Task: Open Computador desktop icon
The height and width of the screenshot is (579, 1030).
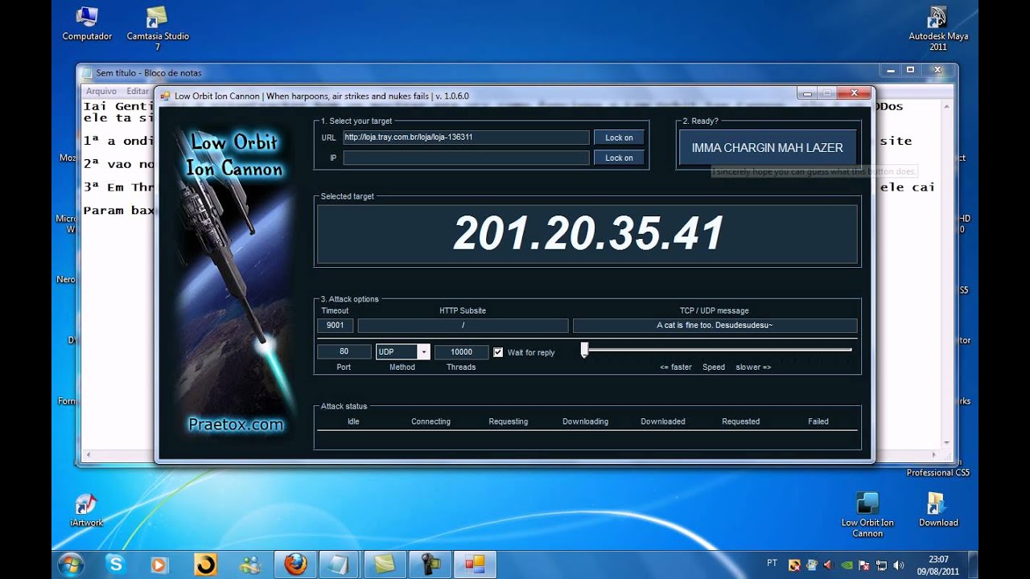Action: coord(87,23)
